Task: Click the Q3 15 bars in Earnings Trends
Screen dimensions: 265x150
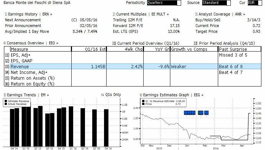Action: tap(50, 130)
